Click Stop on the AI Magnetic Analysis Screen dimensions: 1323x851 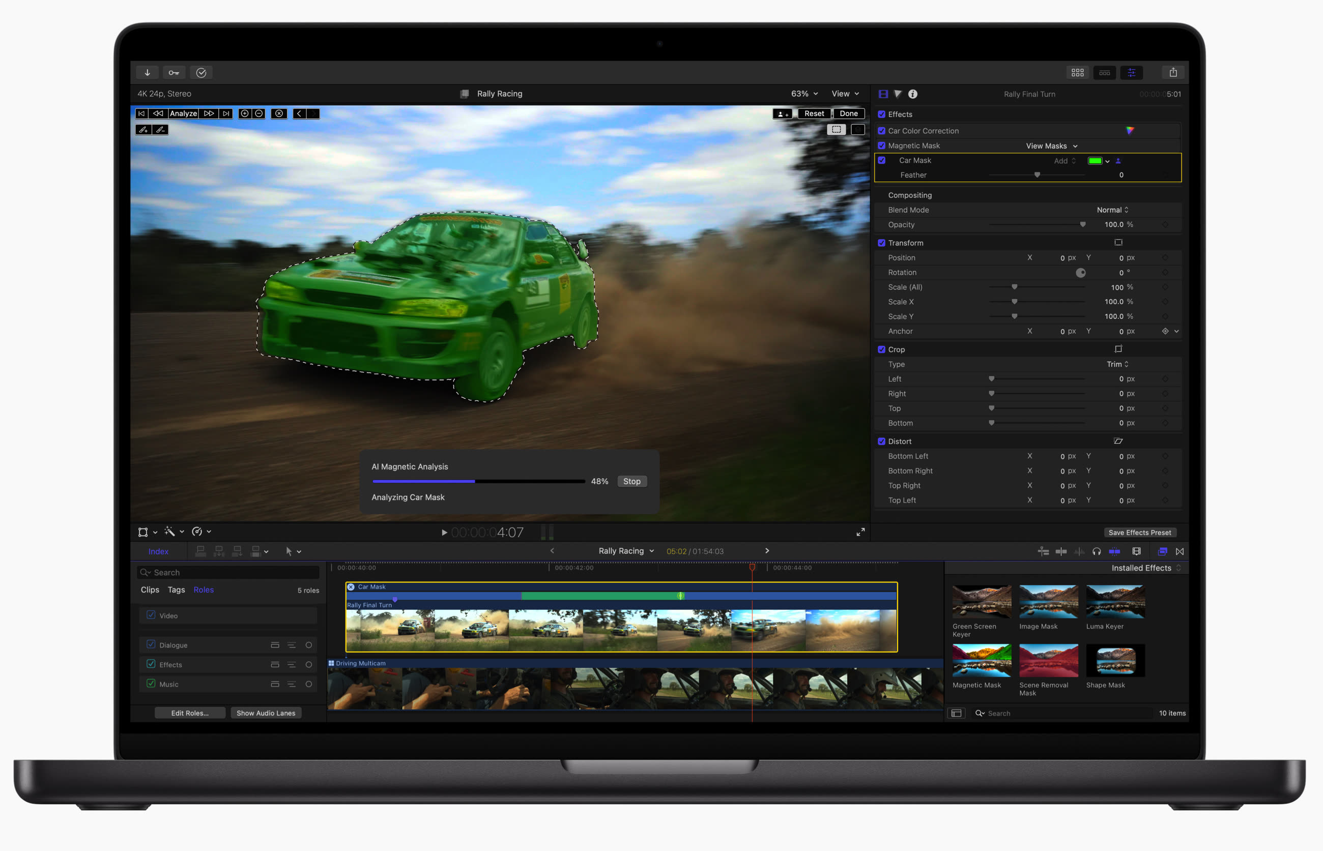coord(631,481)
